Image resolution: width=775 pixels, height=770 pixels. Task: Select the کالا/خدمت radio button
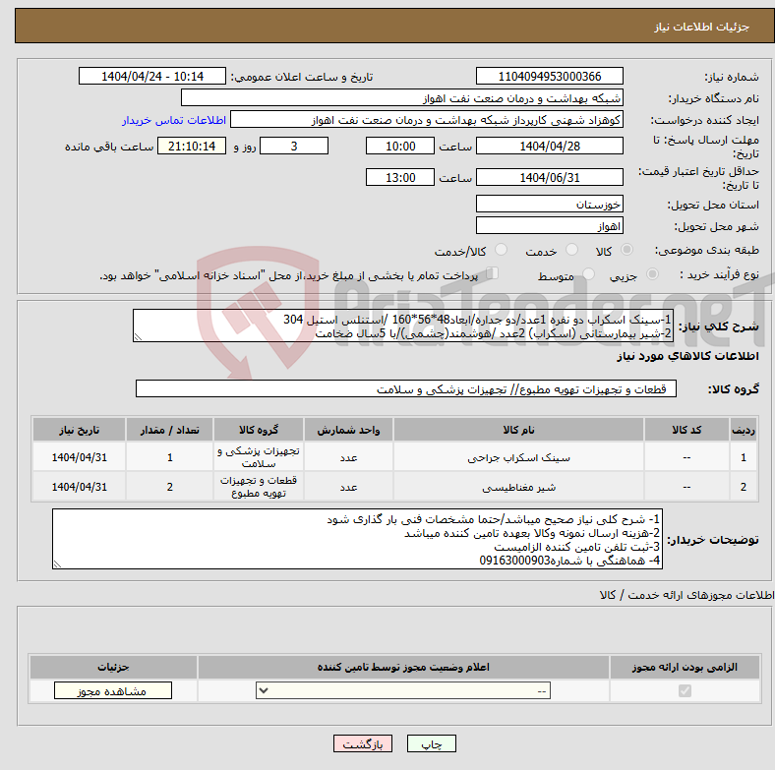click(x=502, y=250)
